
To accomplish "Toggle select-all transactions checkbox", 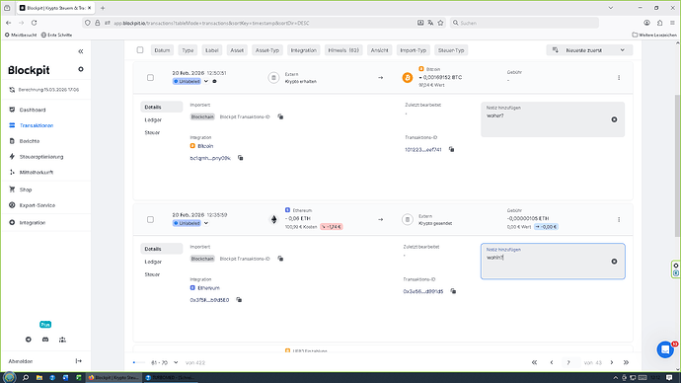I will pyautogui.click(x=140, y=50).
